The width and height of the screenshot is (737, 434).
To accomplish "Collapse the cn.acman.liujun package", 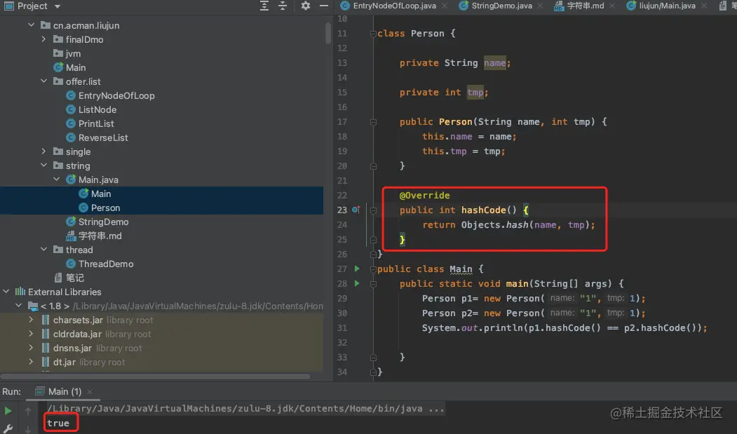I will 31,25.
